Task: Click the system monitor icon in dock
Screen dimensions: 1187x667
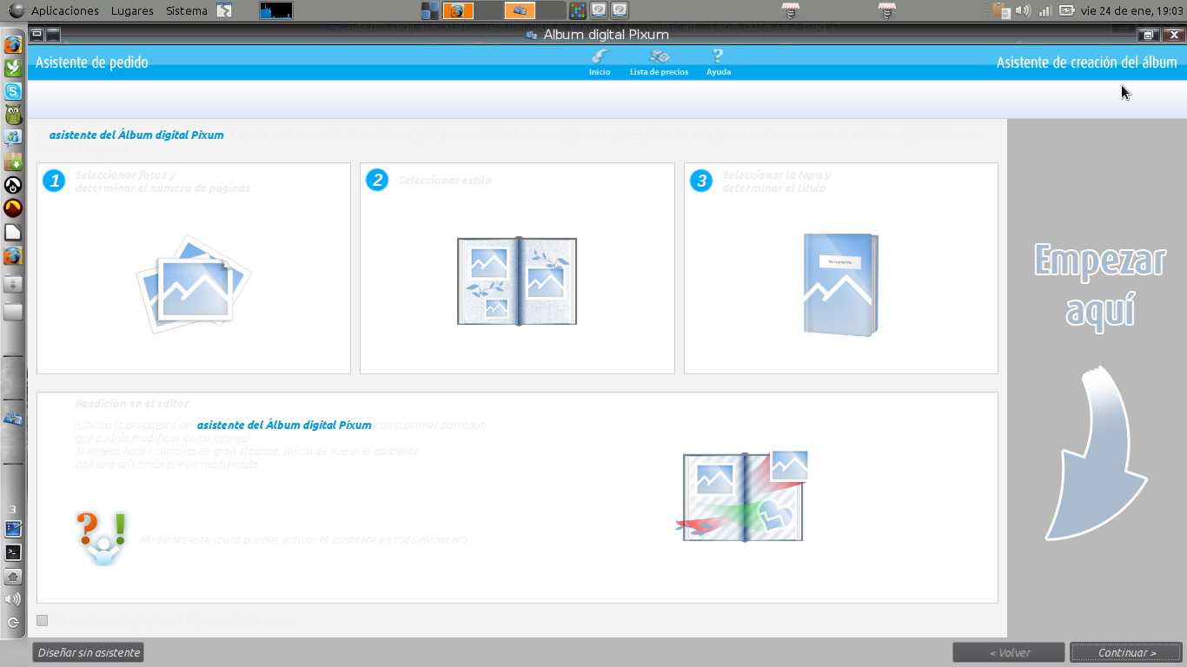Action: pyautogui.click(x=13, y=528)
